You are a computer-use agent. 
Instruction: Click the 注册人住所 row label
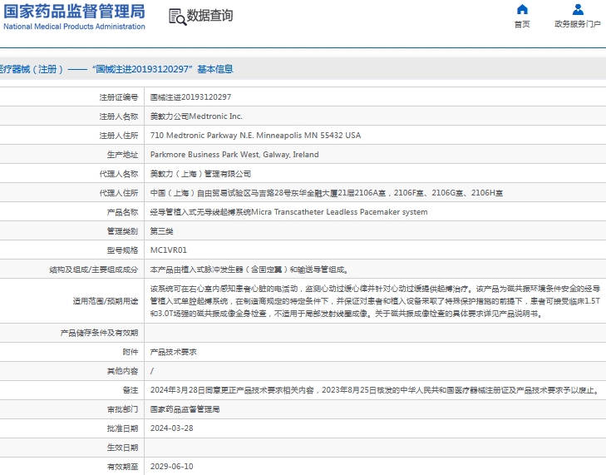click(119, 136)
